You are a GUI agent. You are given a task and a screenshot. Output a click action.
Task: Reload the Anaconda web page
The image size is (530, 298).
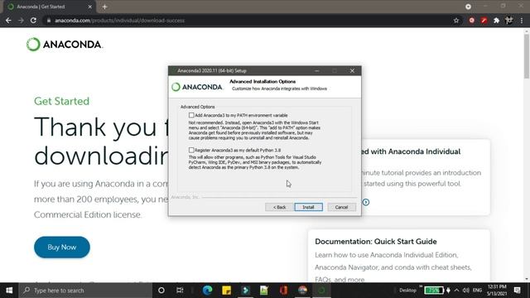click(x=33, y=21)
